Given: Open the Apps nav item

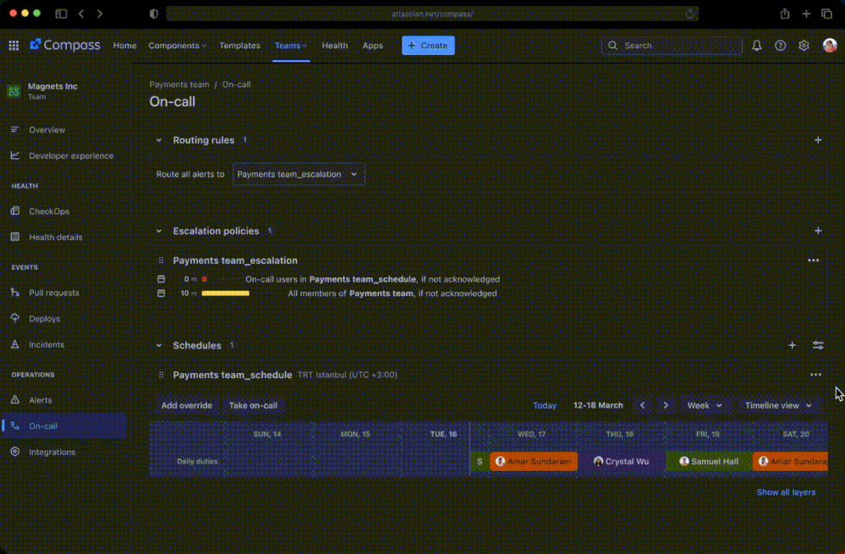Looking at the screenshot, I should point(372,46).
